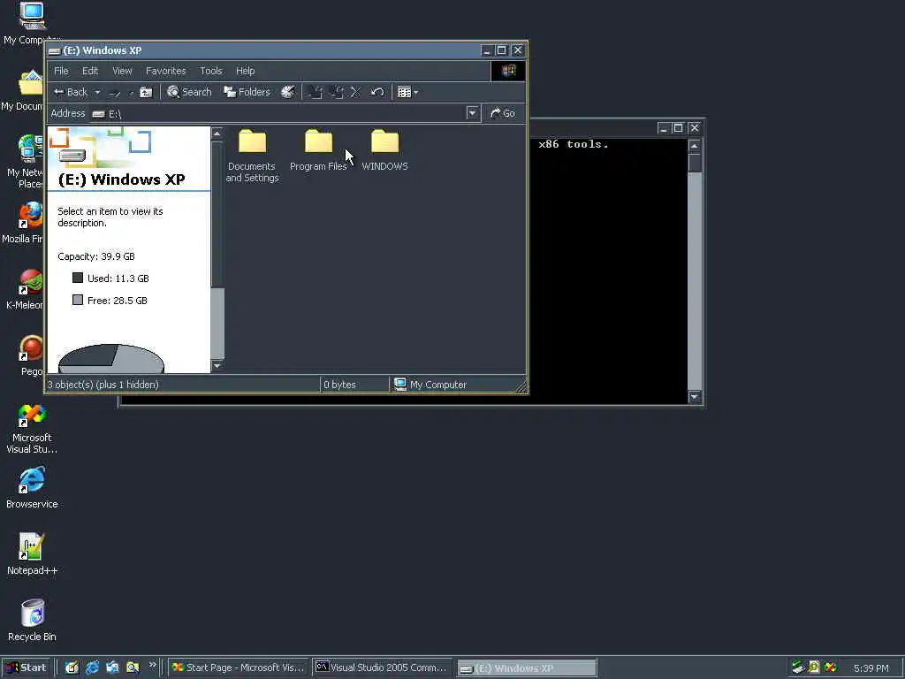The image size is (905, 679).
Task: Select the Microsoft Visual Studio desktop shortcut
Action: click(x=32, y=428)
